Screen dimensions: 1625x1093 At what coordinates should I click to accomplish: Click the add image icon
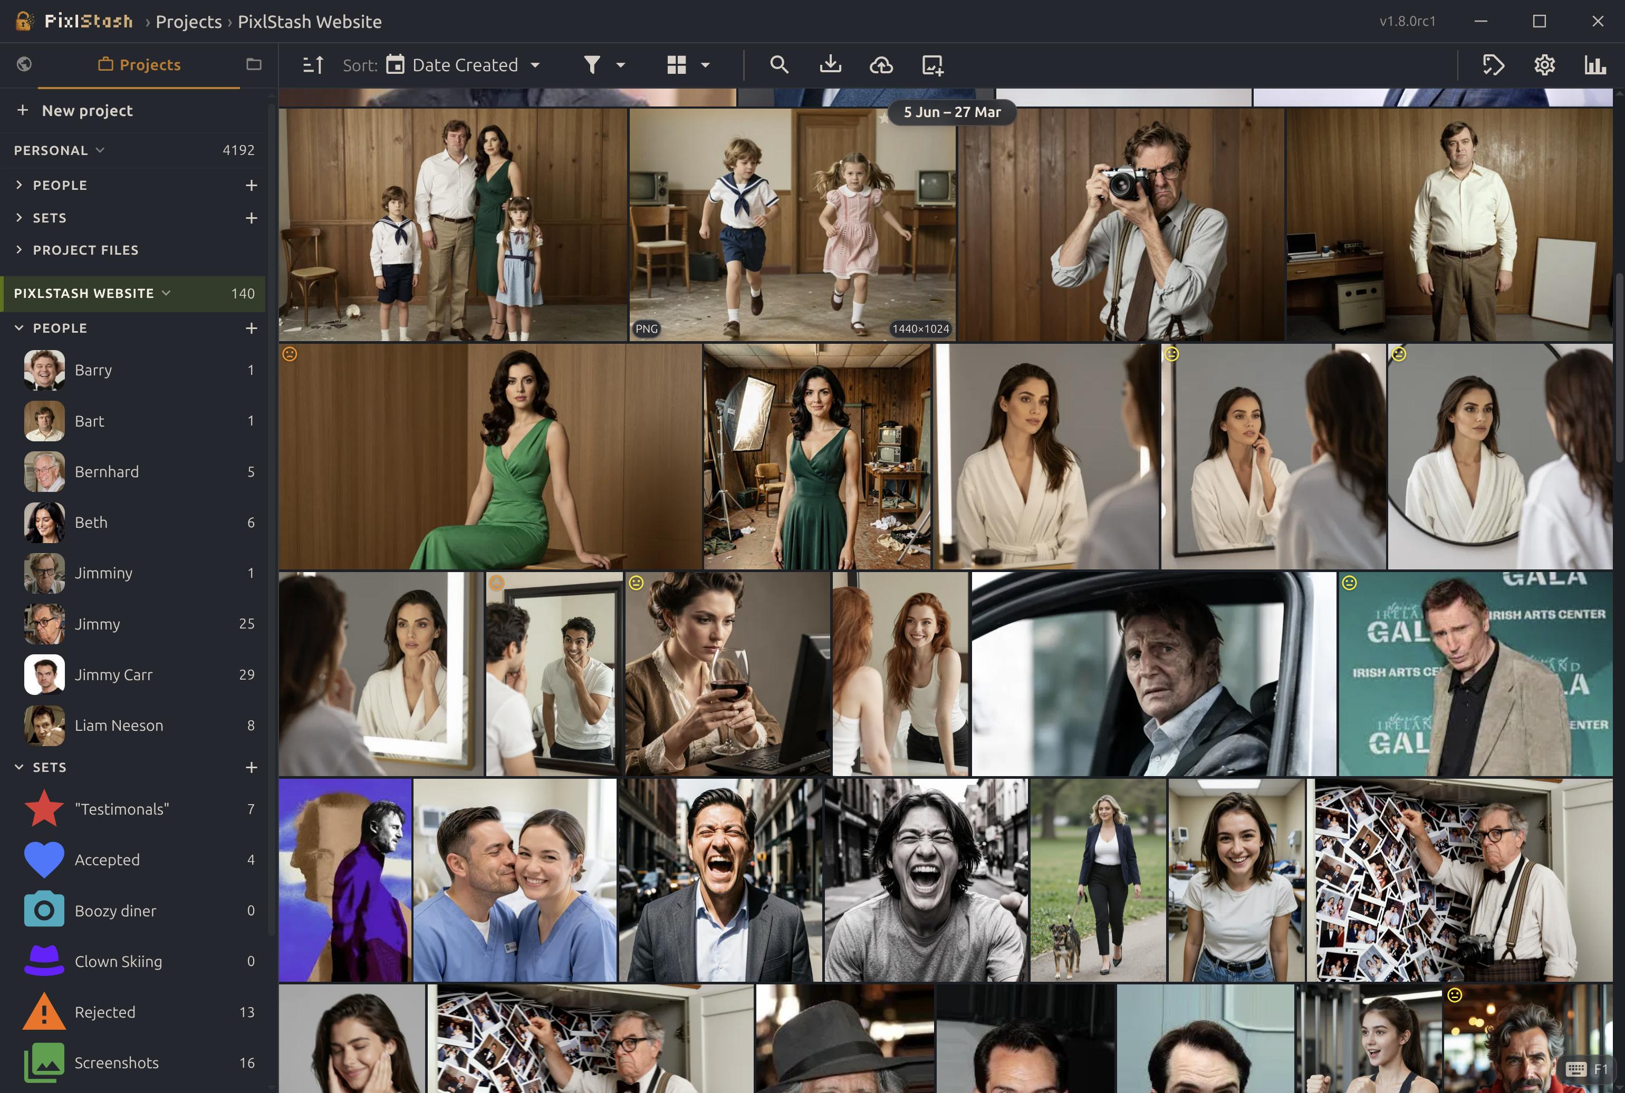pyautogui.click(x=933, y=65)
